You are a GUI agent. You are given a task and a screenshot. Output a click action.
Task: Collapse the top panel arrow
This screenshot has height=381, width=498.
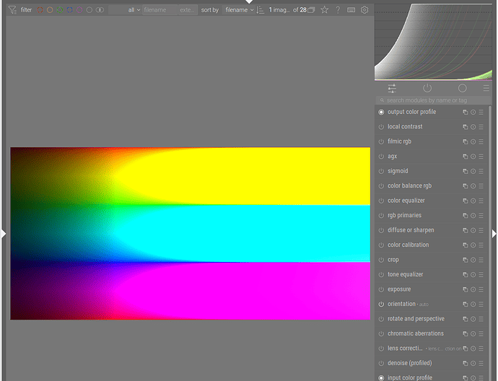[x=249, y=2]
